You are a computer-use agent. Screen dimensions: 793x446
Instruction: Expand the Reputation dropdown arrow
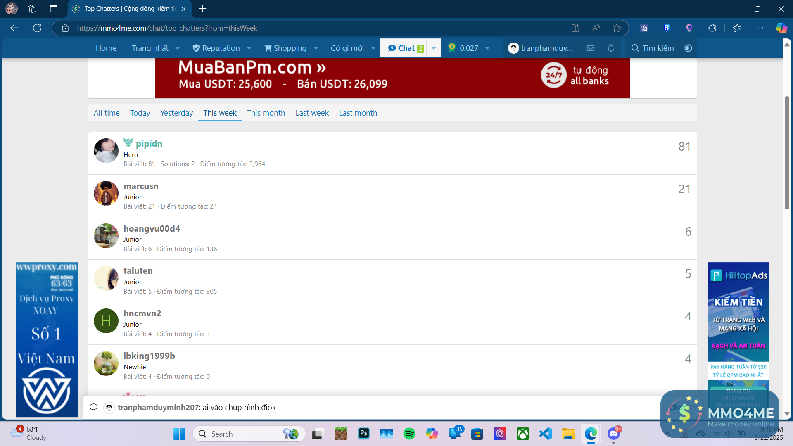249,48
